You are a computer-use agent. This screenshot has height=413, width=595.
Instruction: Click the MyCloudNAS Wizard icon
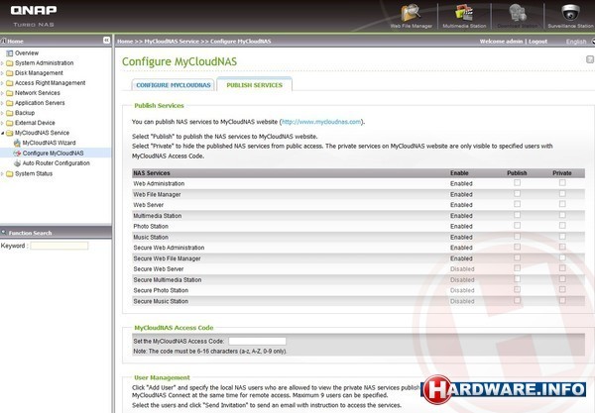(x=17, y=143)
